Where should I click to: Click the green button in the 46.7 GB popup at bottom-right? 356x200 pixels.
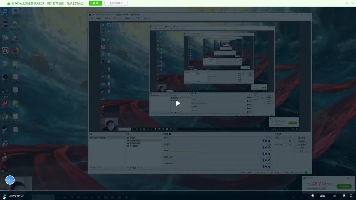344,186
